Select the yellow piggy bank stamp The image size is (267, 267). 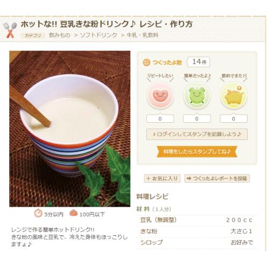[234, 95]
